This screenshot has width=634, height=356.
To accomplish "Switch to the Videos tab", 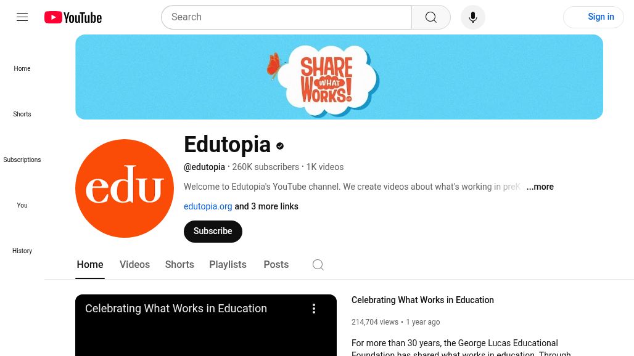I will 134,264.
